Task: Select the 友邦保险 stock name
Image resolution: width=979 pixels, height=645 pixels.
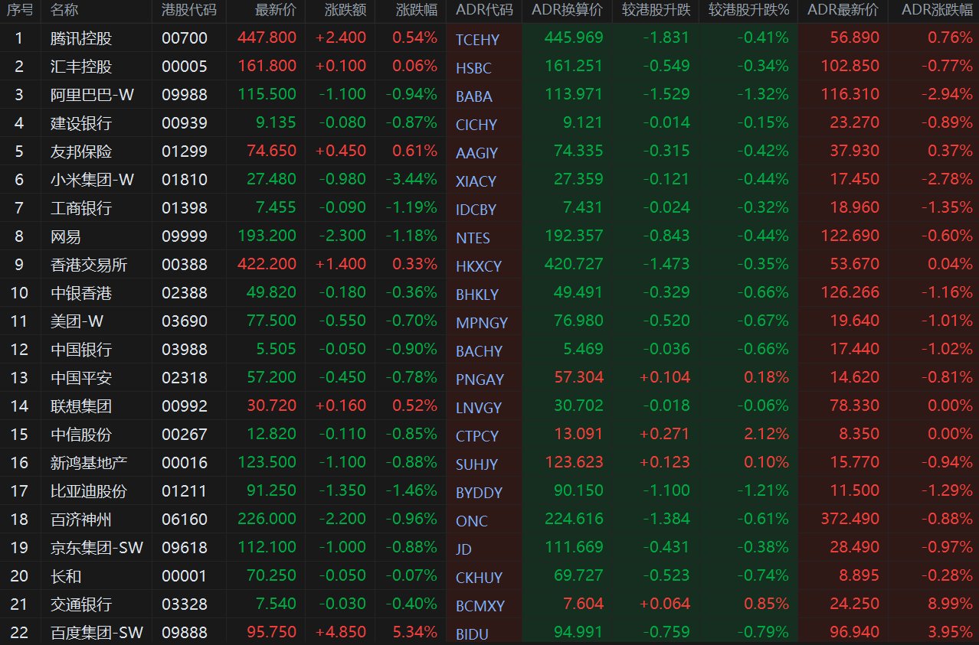Action: click(x=81, y=151)
